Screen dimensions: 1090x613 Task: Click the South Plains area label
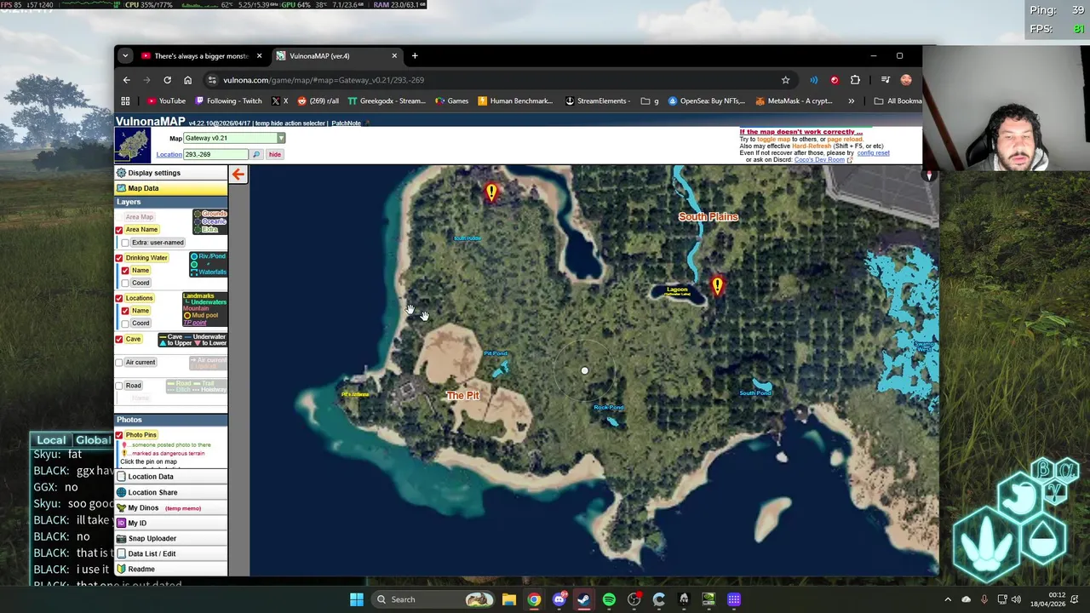click(708, 217)
